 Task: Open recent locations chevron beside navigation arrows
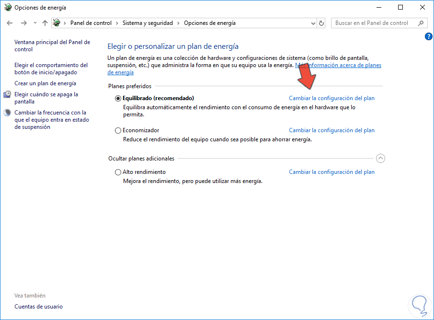pyautogui.click(x=35, y=23)
